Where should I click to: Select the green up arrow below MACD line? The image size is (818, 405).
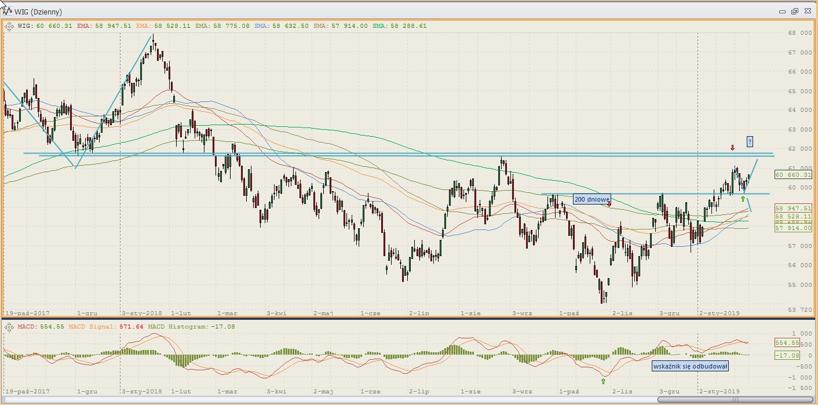pyautogui.click(x=603, y=381)
